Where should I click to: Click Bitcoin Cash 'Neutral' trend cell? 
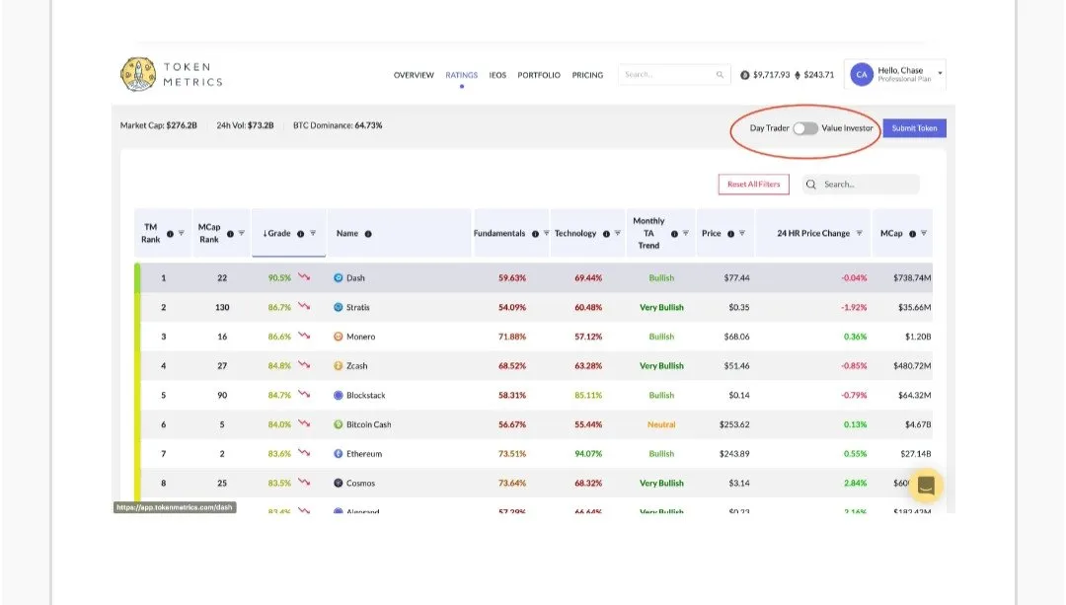[x=661, y=424]
